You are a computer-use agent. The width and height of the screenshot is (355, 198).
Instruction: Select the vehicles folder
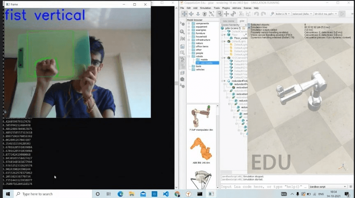(198, 69)
